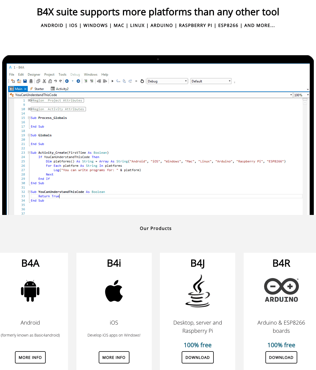
Task: Open the navigate-back history dropdown arrow
Action: click(73, 81)
